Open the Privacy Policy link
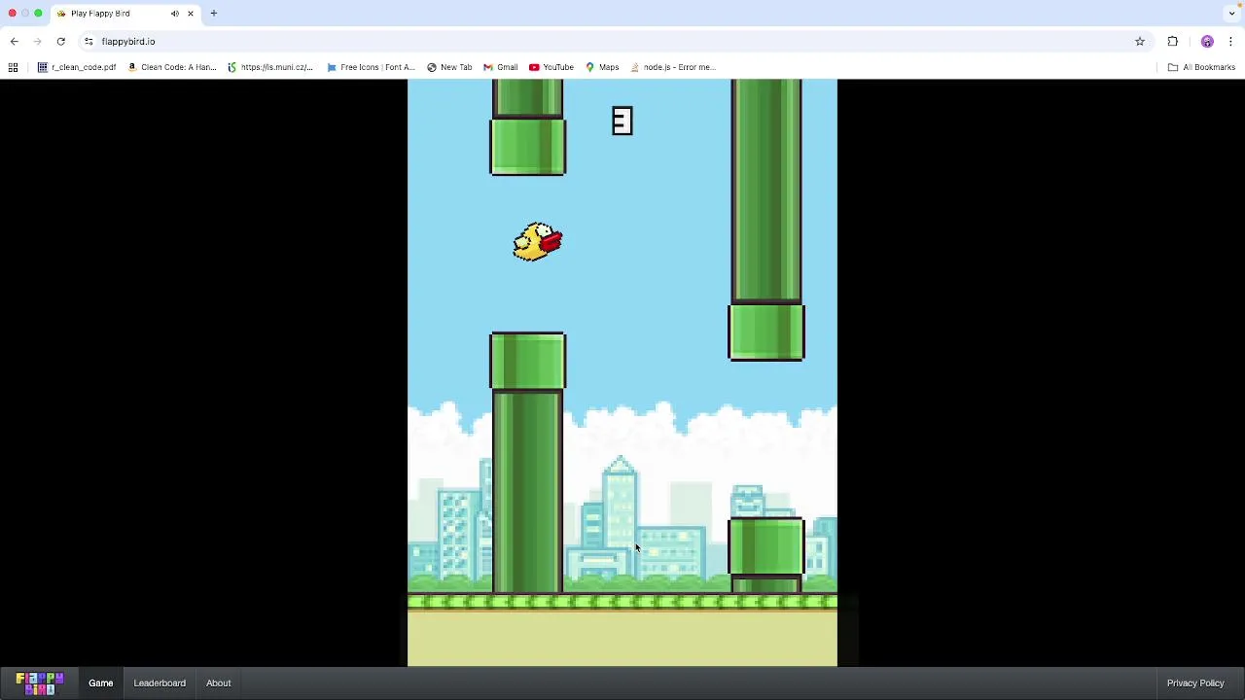 point(1195,682)
